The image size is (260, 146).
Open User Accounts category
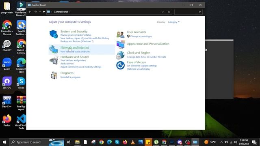[x=136, y=32]
